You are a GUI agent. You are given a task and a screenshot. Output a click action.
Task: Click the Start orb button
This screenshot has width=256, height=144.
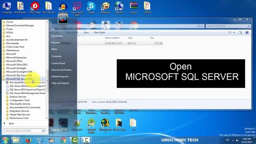pyautogui.click(x=5, y=140)
